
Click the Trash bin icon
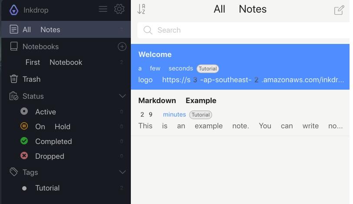click(14, 79)
